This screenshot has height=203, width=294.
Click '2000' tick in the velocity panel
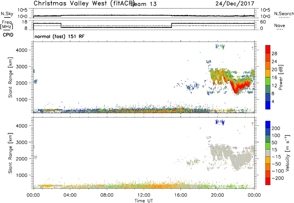(x=21, y=159)
